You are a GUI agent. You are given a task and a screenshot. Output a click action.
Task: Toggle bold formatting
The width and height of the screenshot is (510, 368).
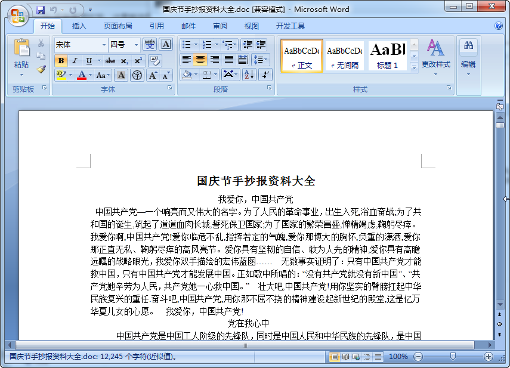tap(61, 60)
